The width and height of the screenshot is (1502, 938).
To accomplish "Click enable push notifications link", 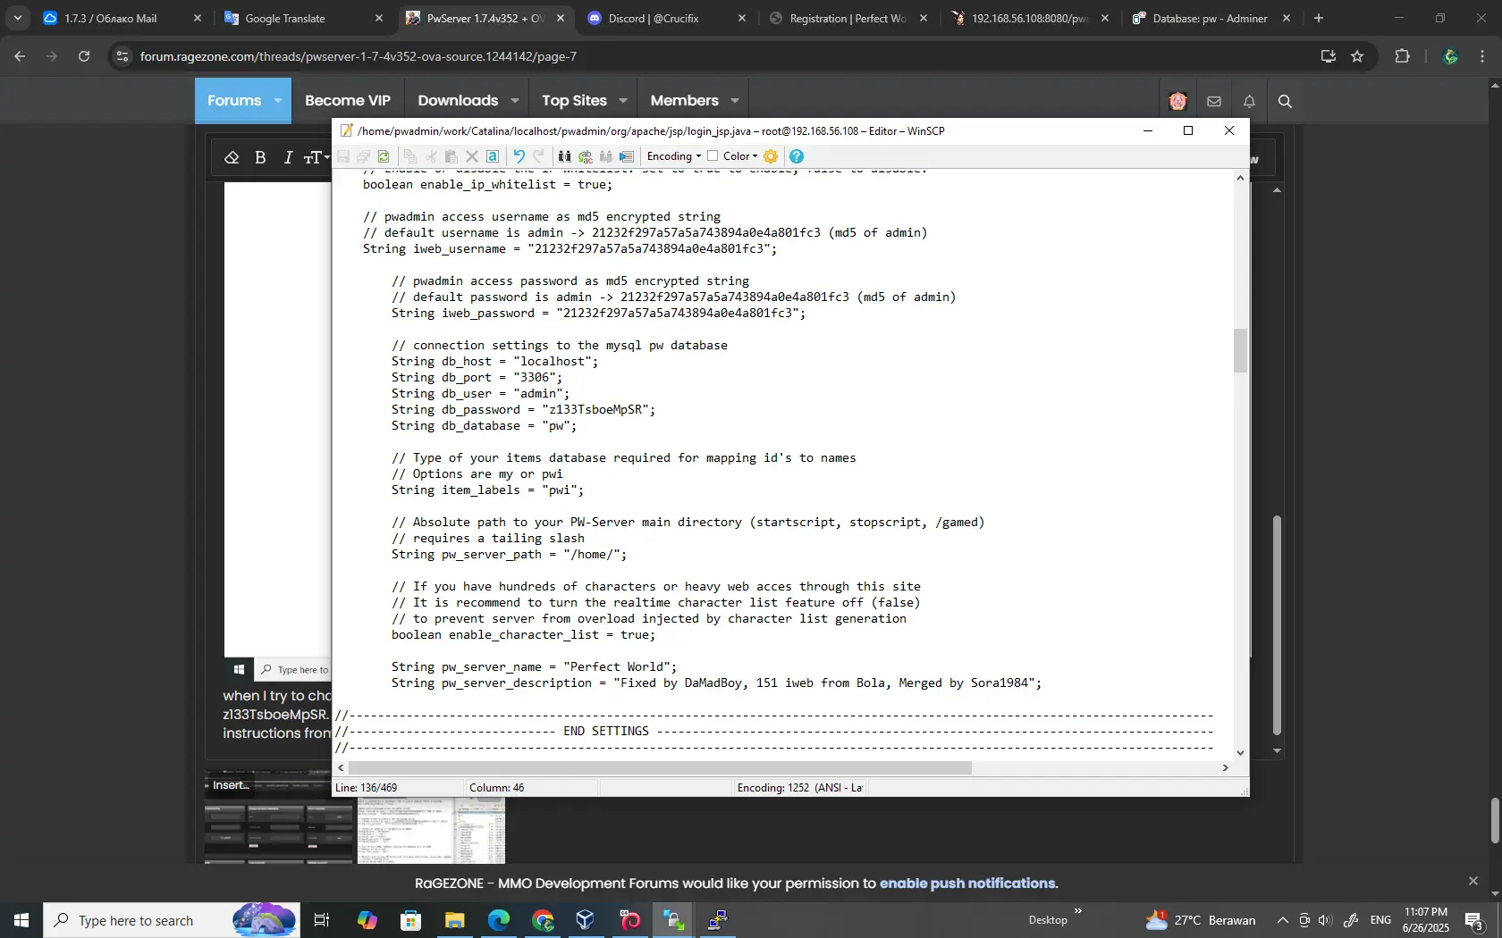I will point(967,884).
